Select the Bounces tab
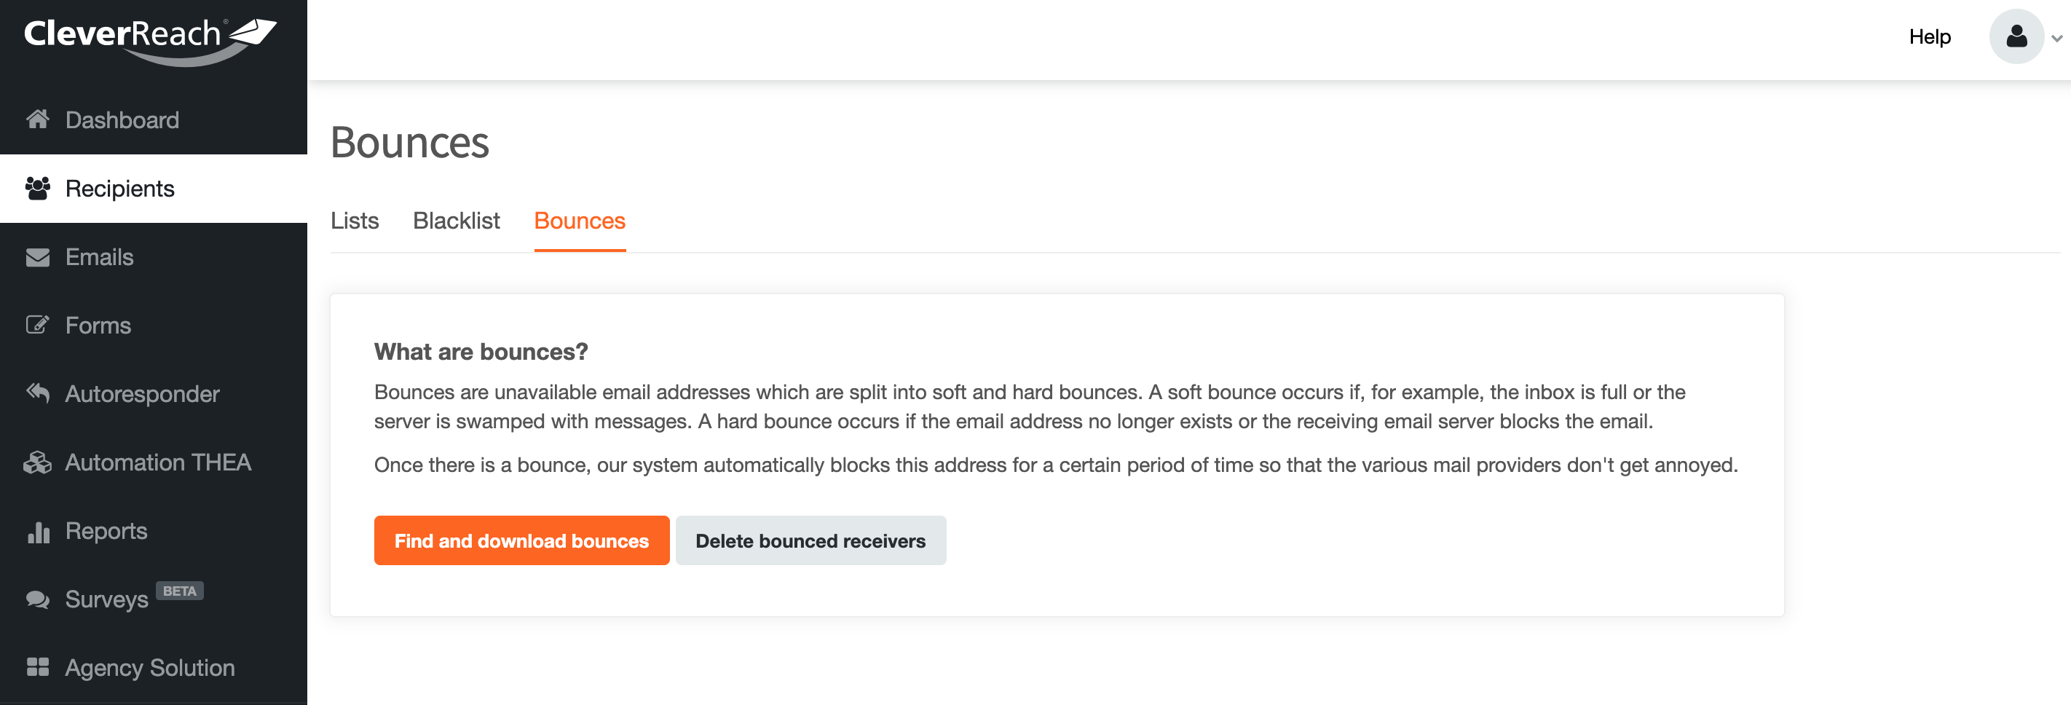The height and width of the screenshot is (705, 2071). pos(580,221)
